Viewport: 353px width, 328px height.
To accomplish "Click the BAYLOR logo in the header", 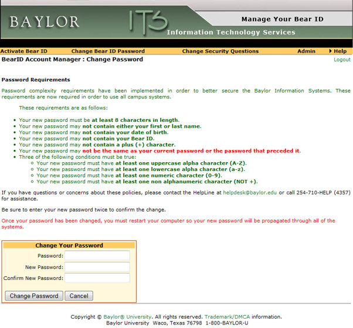I will click(45, 22).
